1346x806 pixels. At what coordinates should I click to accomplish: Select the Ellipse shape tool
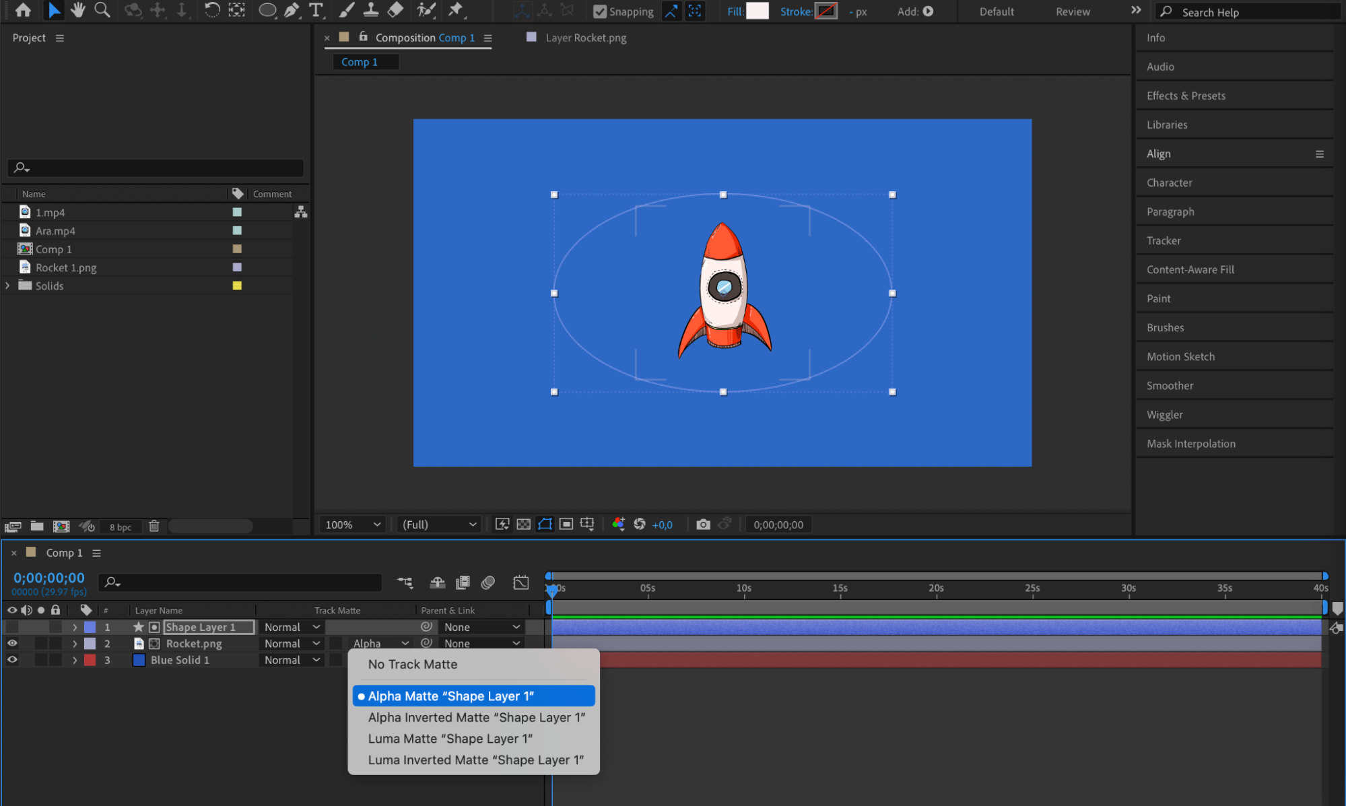click(267, 10)
